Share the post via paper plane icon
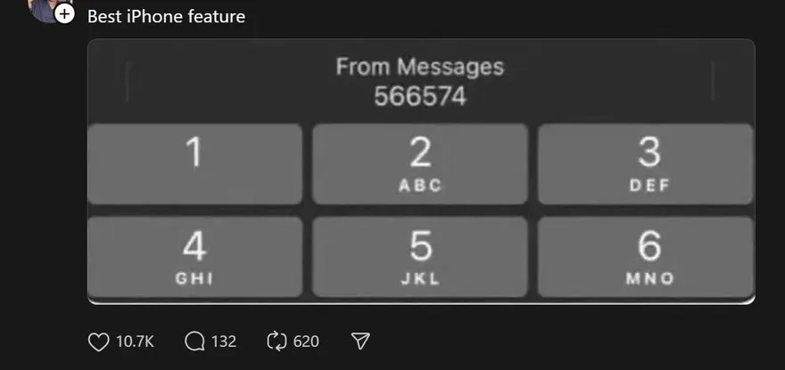The image size is (785, 370). pos(360,341)
